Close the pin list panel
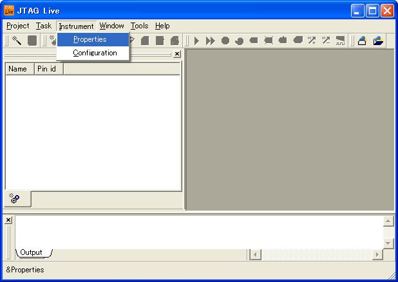The width and height of the screenshot is (398, 282). 177,54
